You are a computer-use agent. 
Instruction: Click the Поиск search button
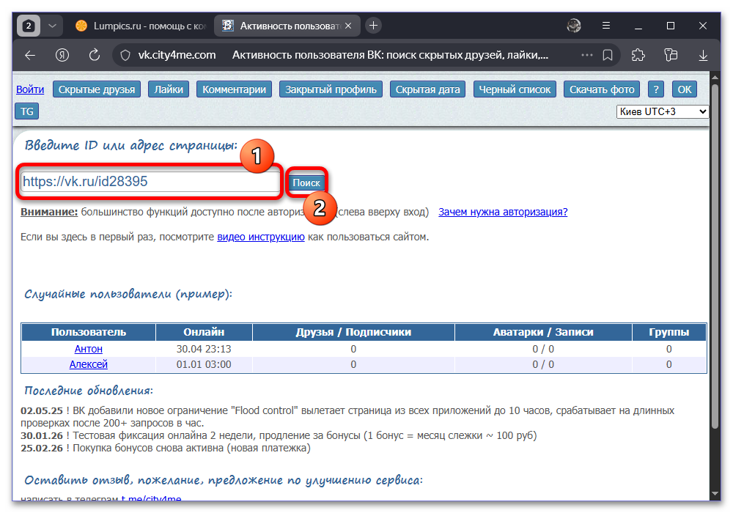[306, 182]
